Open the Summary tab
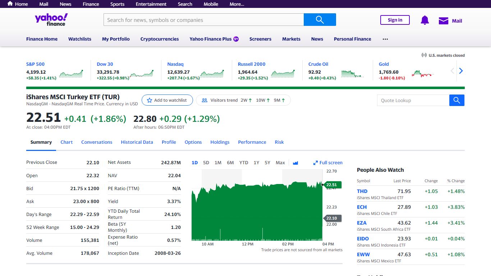Screen dimensions: 491x276 click(41, 142)
